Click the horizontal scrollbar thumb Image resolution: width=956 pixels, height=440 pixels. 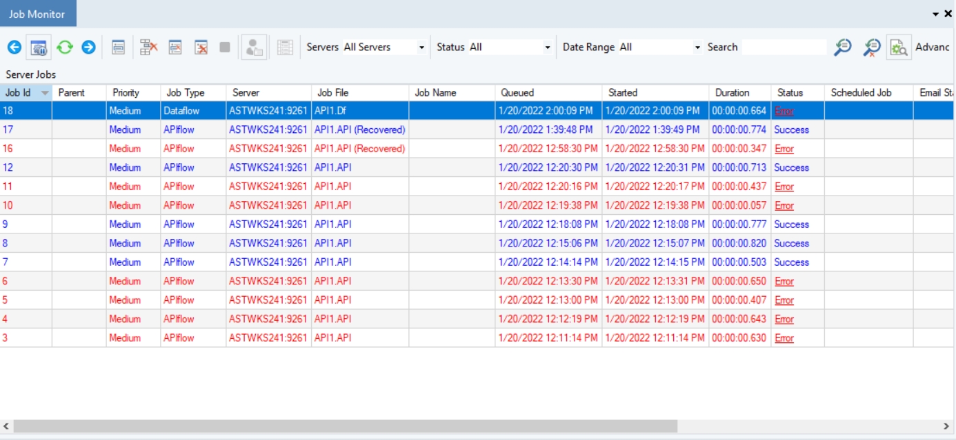[345, 426]
